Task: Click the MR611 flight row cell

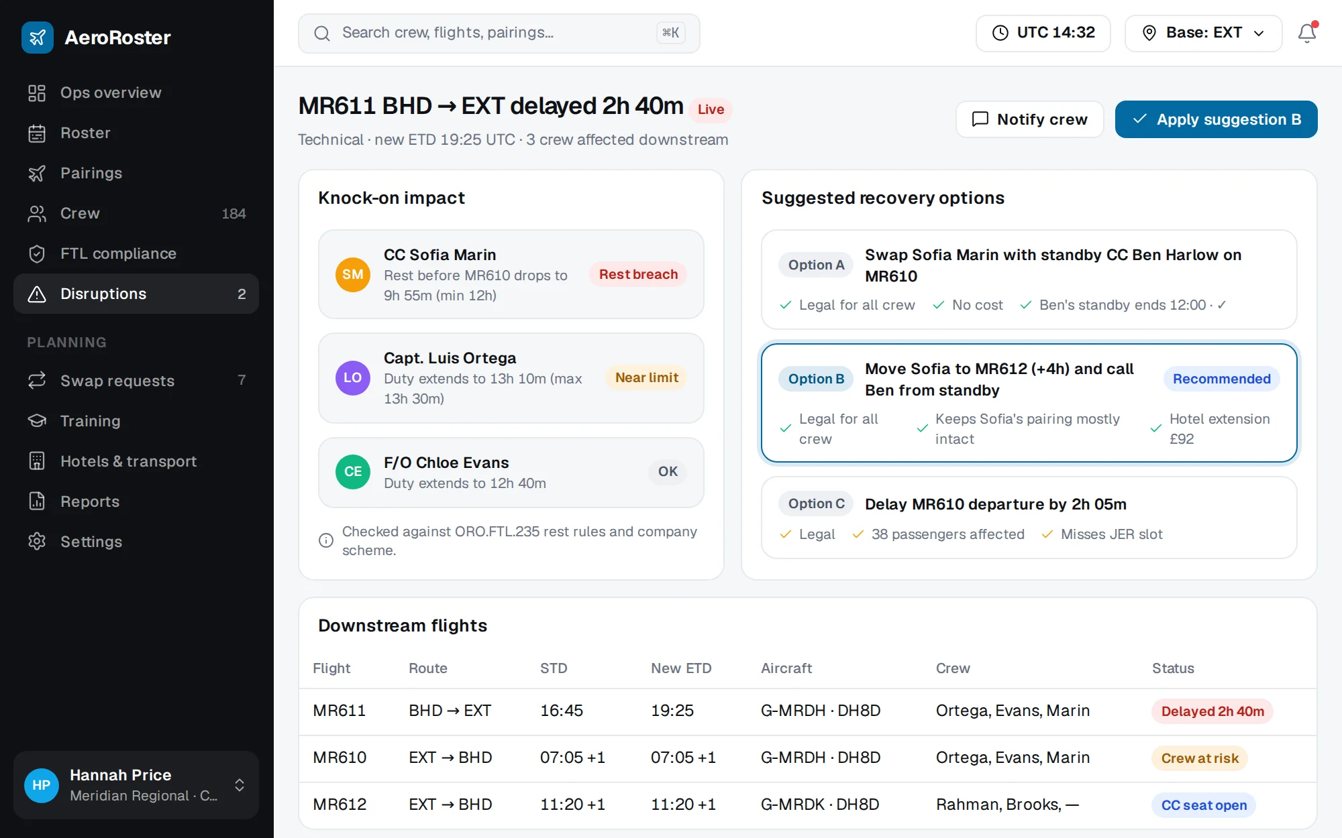Action: [x=340, y=711]
